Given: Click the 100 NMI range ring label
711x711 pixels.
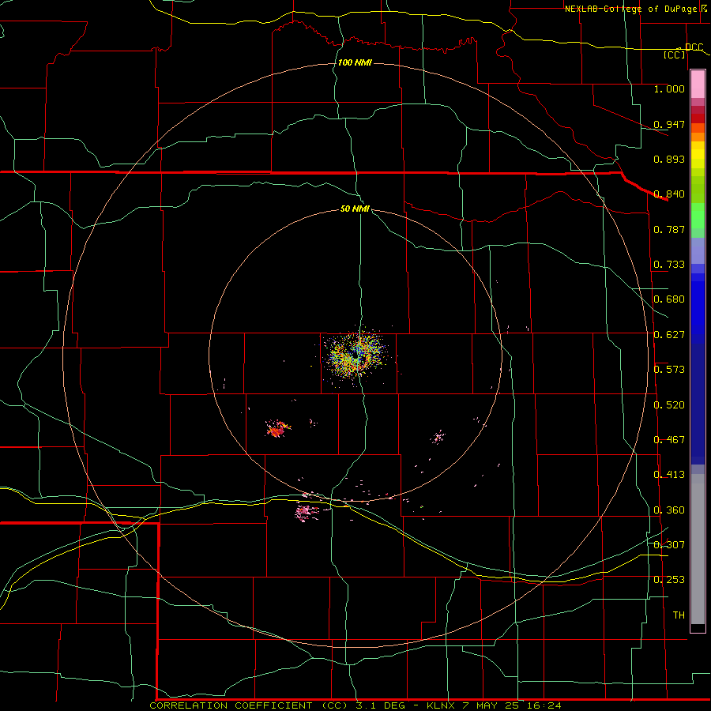Looking at the screenshot, I should point(355,62).
